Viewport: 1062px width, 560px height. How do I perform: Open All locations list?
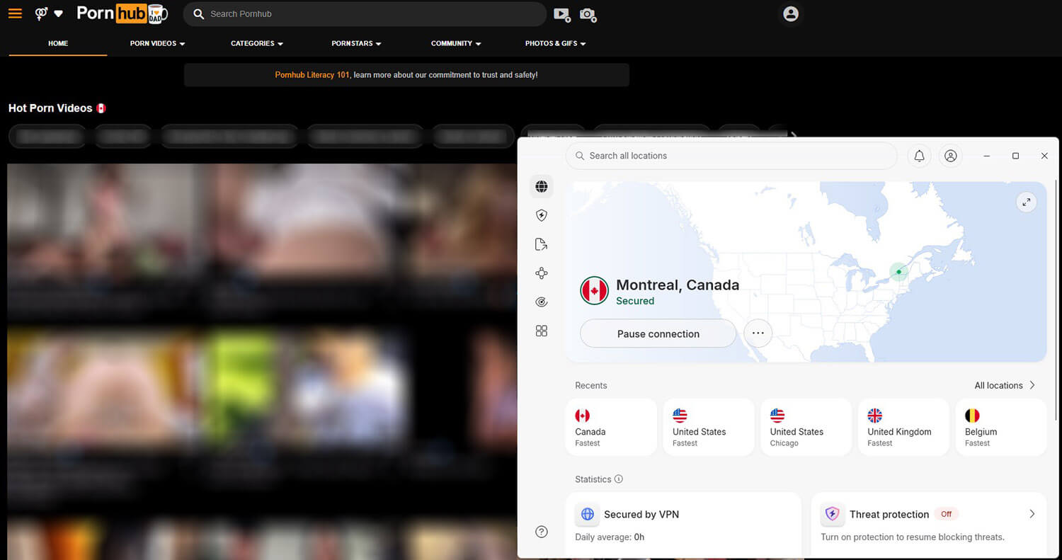pyautogui.click(x=1005, y=385)
